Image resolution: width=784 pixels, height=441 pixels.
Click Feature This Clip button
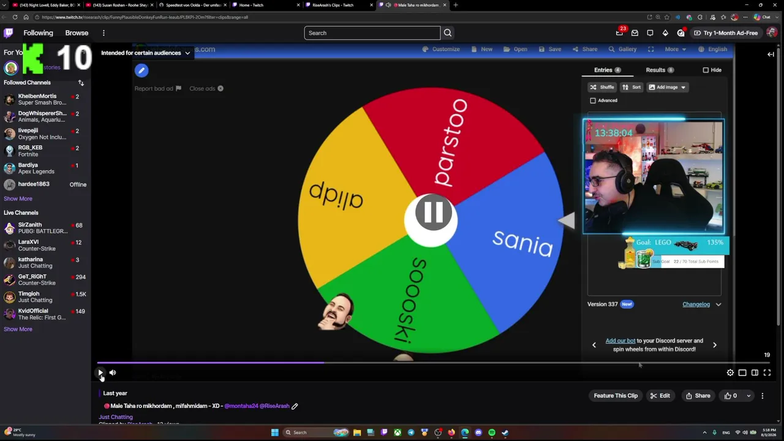point(616,396)
